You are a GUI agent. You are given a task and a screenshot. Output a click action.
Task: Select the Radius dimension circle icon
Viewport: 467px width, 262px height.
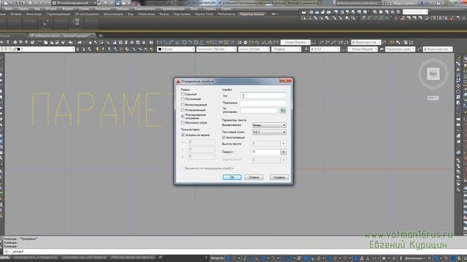(x=184, y=42)
